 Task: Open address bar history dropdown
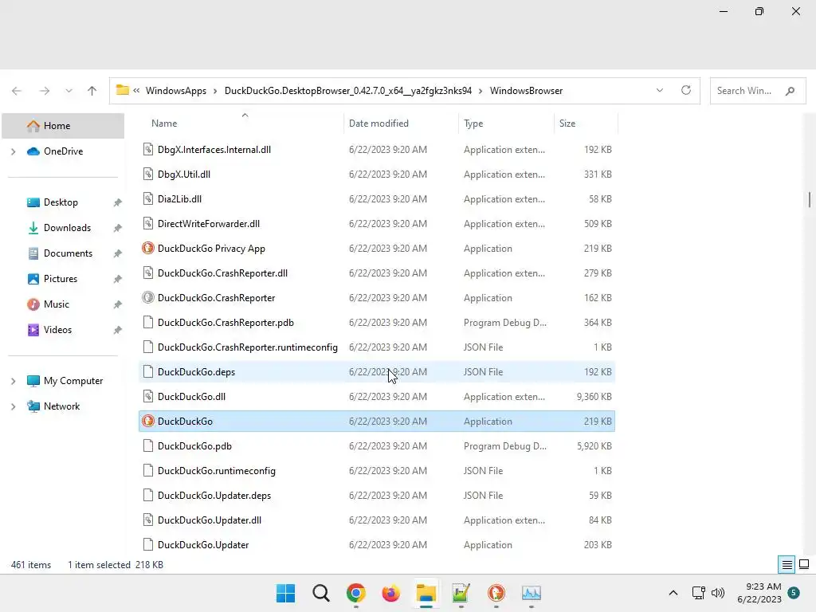[659, 91]
